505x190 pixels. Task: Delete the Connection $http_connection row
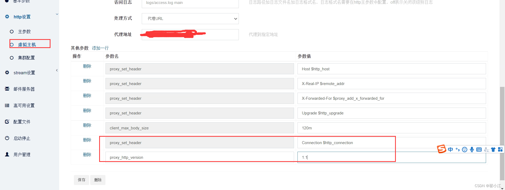87,140
